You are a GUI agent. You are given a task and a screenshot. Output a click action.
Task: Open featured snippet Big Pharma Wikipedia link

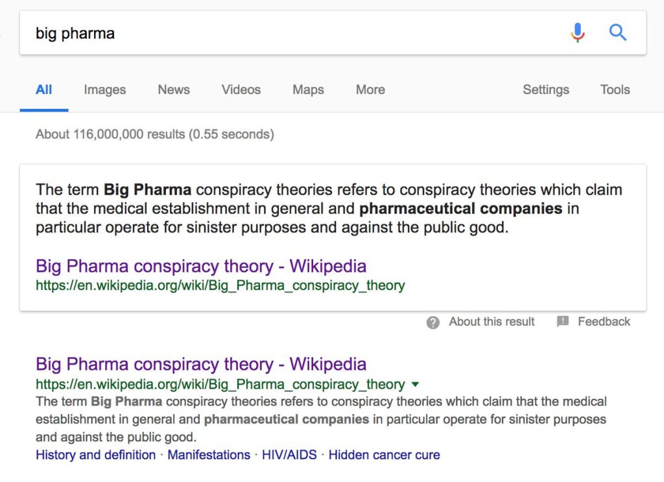click(201, 266)
